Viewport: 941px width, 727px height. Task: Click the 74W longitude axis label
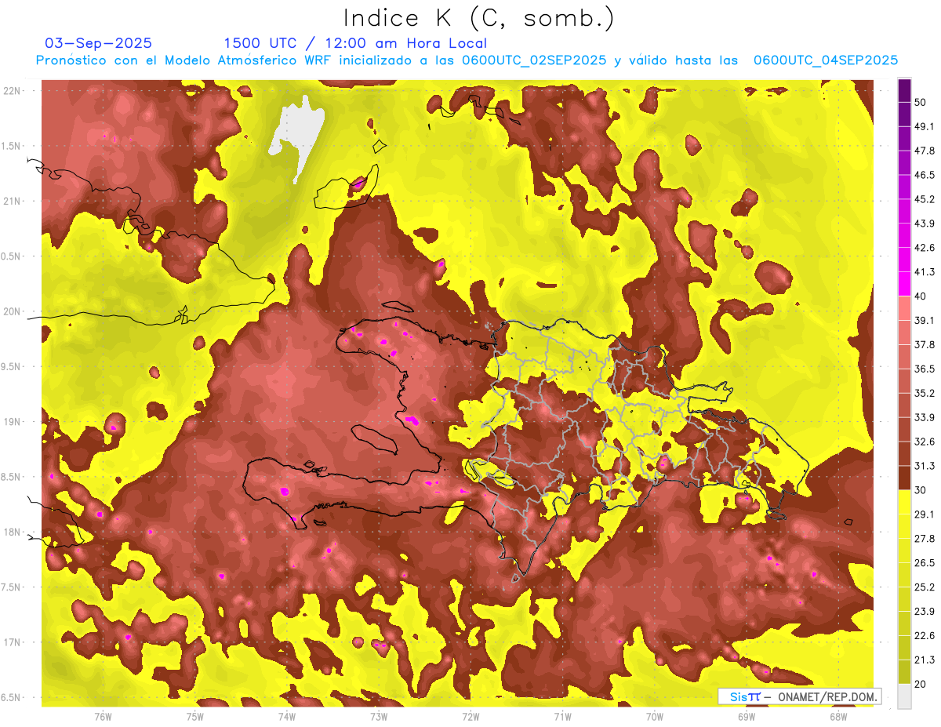(x=286, y=716)
